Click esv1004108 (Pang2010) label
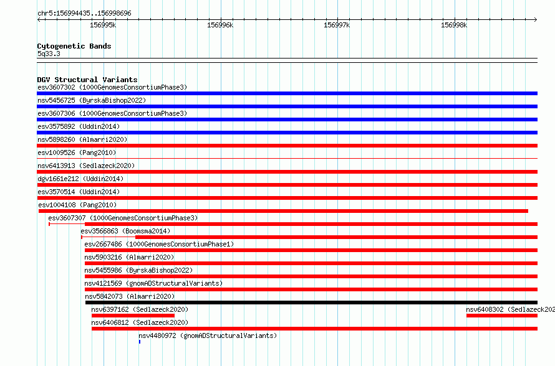 pyautogui.click(x=77, y=205)
